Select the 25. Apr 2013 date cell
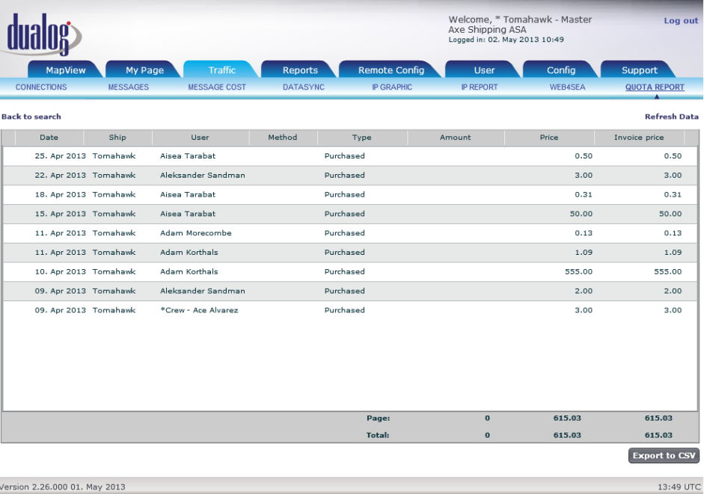704x494 pixels. [x=60, y=156]
